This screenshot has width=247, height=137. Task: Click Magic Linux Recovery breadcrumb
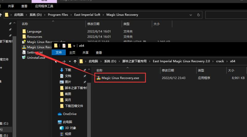[x=122, y=15]
